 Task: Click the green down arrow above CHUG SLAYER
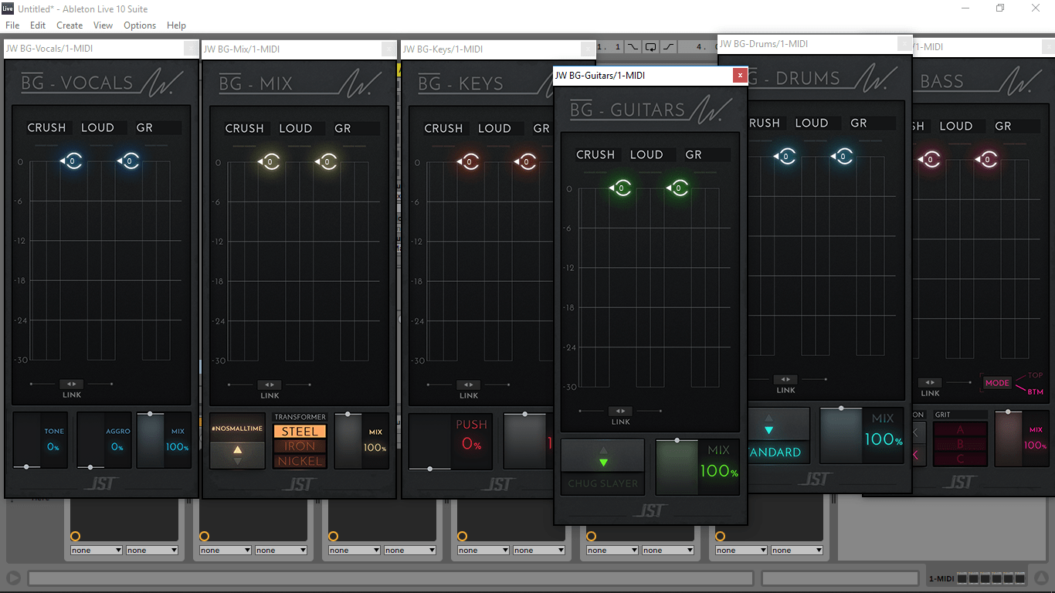pos(604,463)
